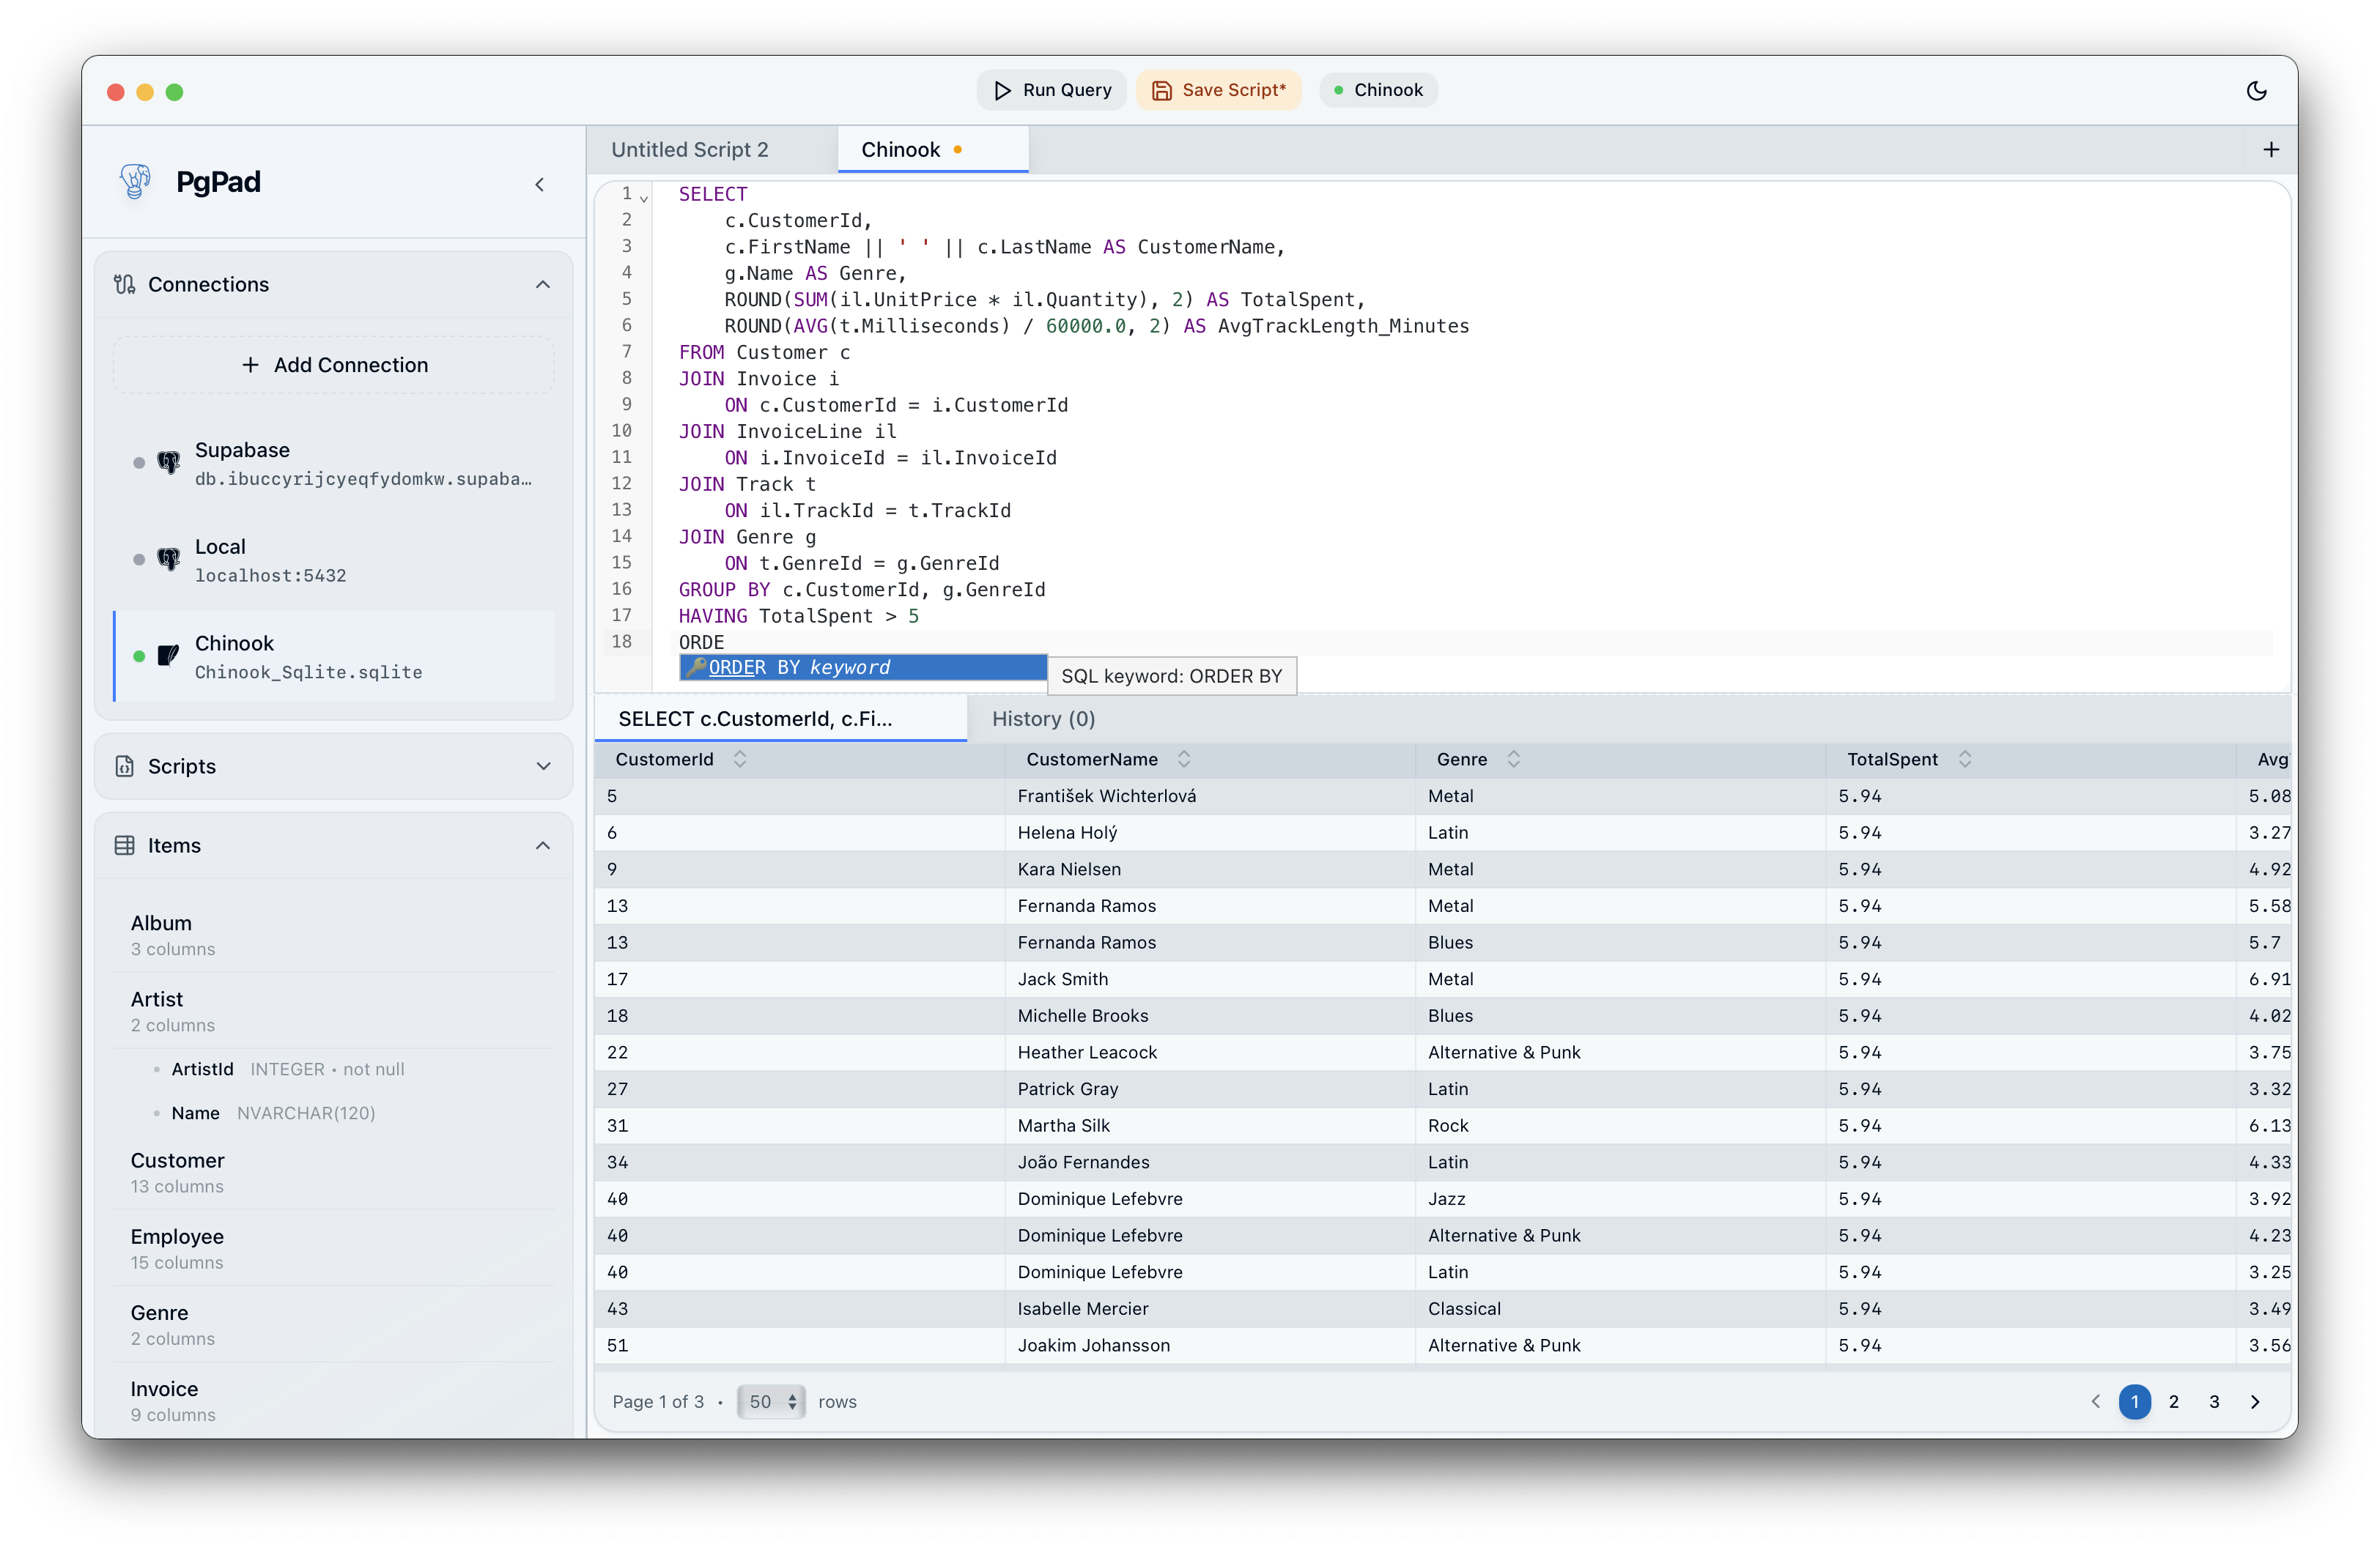Click Add Connection button
This screenshot has height=1547, width=2380.
[x=334, y=366]
